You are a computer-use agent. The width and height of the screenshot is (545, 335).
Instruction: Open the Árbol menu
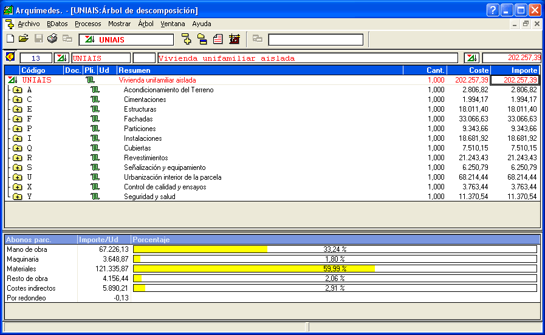point(146,24)
